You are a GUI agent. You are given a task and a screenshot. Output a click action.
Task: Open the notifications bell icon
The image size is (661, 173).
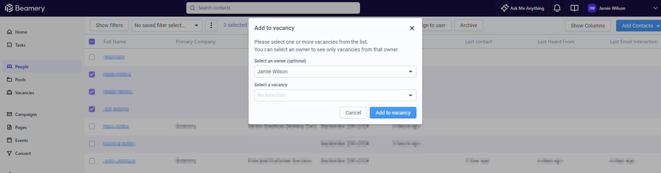click(557, 8)
